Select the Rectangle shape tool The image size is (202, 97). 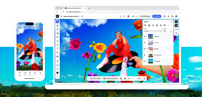pyautogui.click(x=58, y=52)
